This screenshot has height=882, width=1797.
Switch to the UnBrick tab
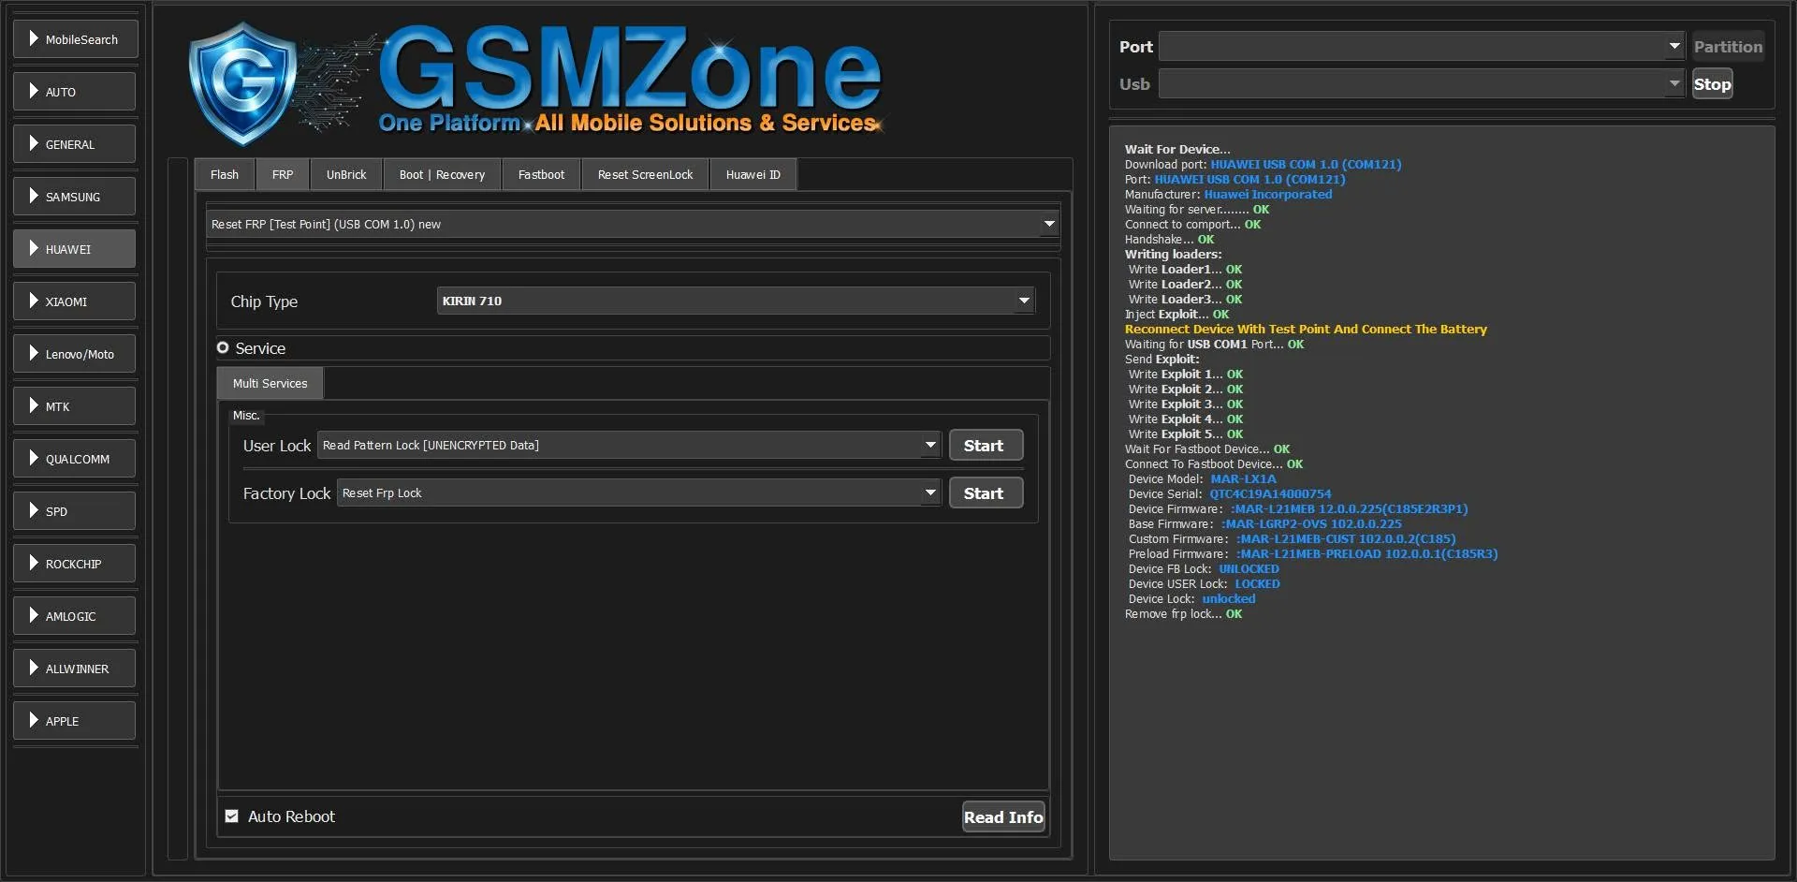[346, 175]
